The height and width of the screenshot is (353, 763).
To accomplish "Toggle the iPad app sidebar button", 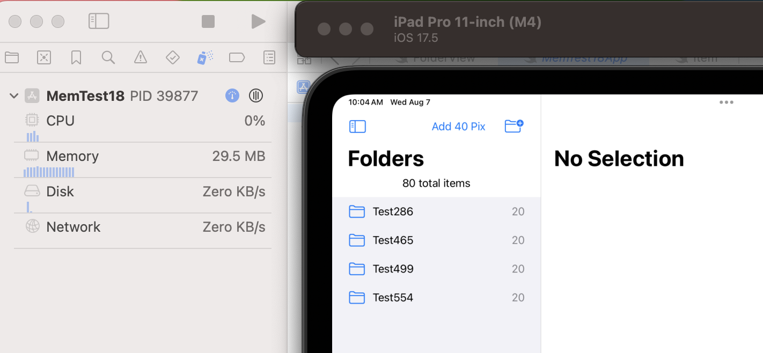I will pos(357,127).
